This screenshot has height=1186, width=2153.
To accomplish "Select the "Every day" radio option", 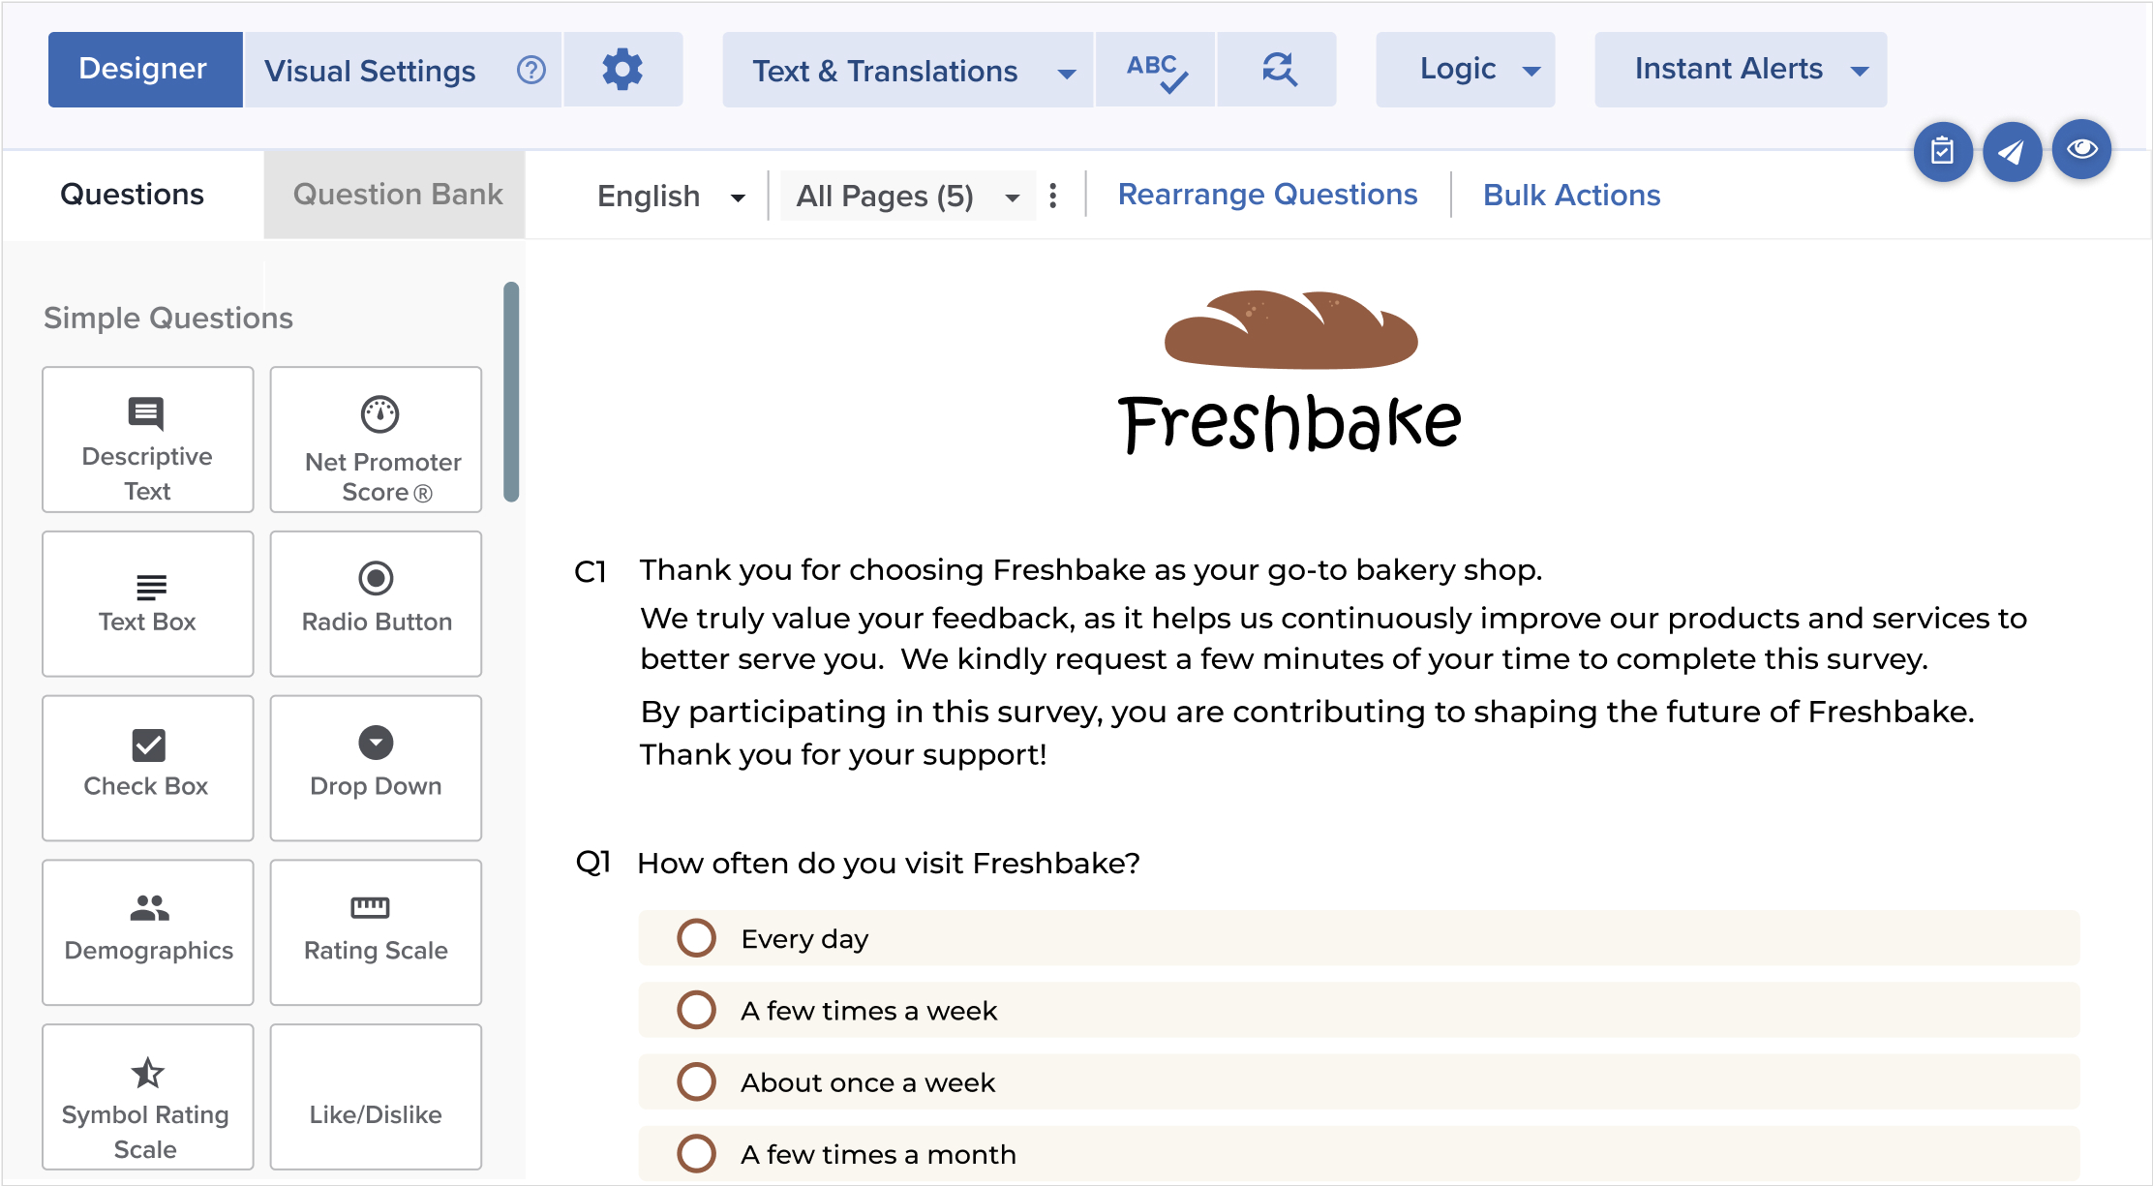I will click(696, 938).
